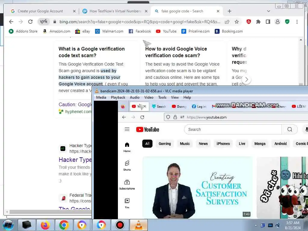Open the VLC View menu
Screen dimensions: 308x231
175,97
